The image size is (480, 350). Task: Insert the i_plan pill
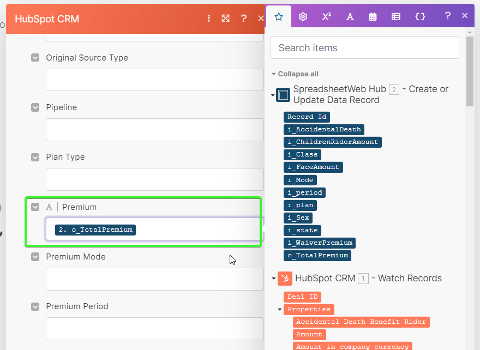click(300, 205)
